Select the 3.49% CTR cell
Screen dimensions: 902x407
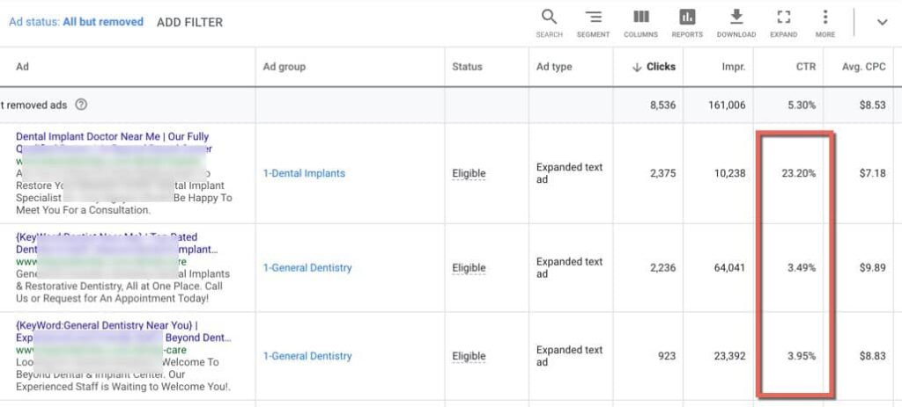pyautogui.click(x=802, y=267)
